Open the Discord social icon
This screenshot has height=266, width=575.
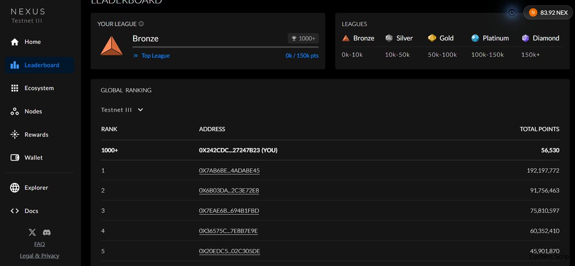(46, 232)
